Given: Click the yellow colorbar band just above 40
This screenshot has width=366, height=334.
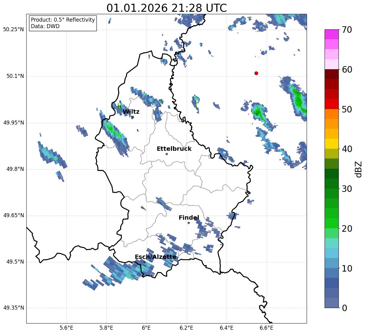Looking at the screenshot, I should coord(331,144).
